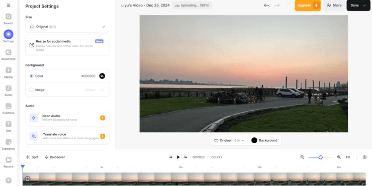Click the Clean Audio option
Screen dimensions: 372x186
(x=67, y=118)
